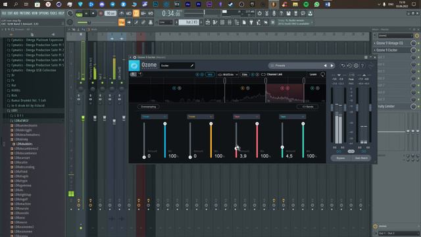Toggle Channel Link in the Exciter
This screenshot has height=237, width=421.
click(x=272, y=74)
